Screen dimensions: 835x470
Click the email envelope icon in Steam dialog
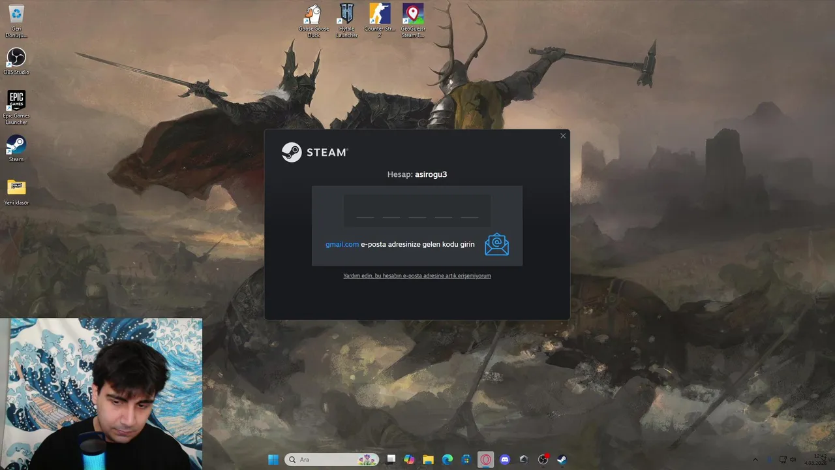click(x=496, y=244)
